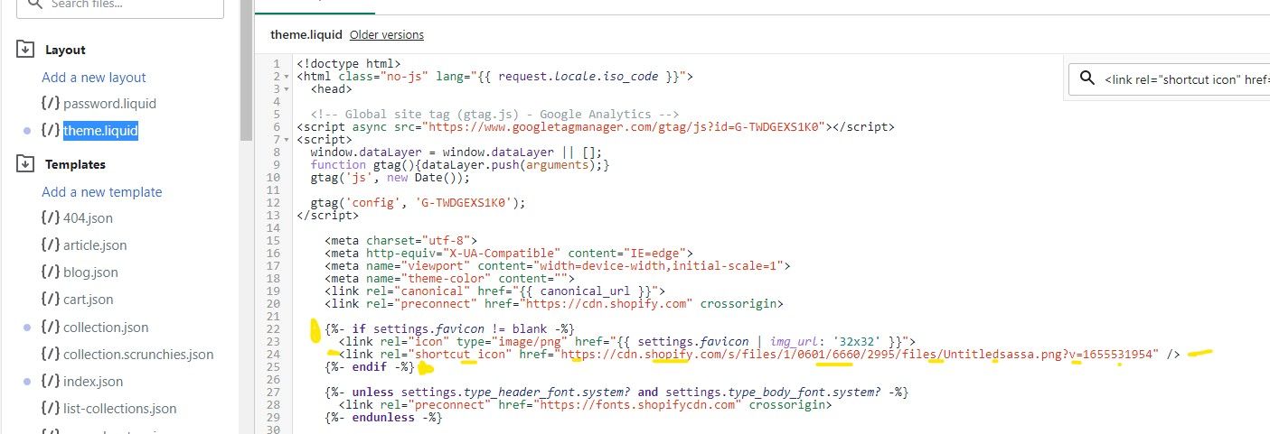This screenshot has height=434, width=1270.
Task: Open the password.liquid file
Action: pos(109,104)
